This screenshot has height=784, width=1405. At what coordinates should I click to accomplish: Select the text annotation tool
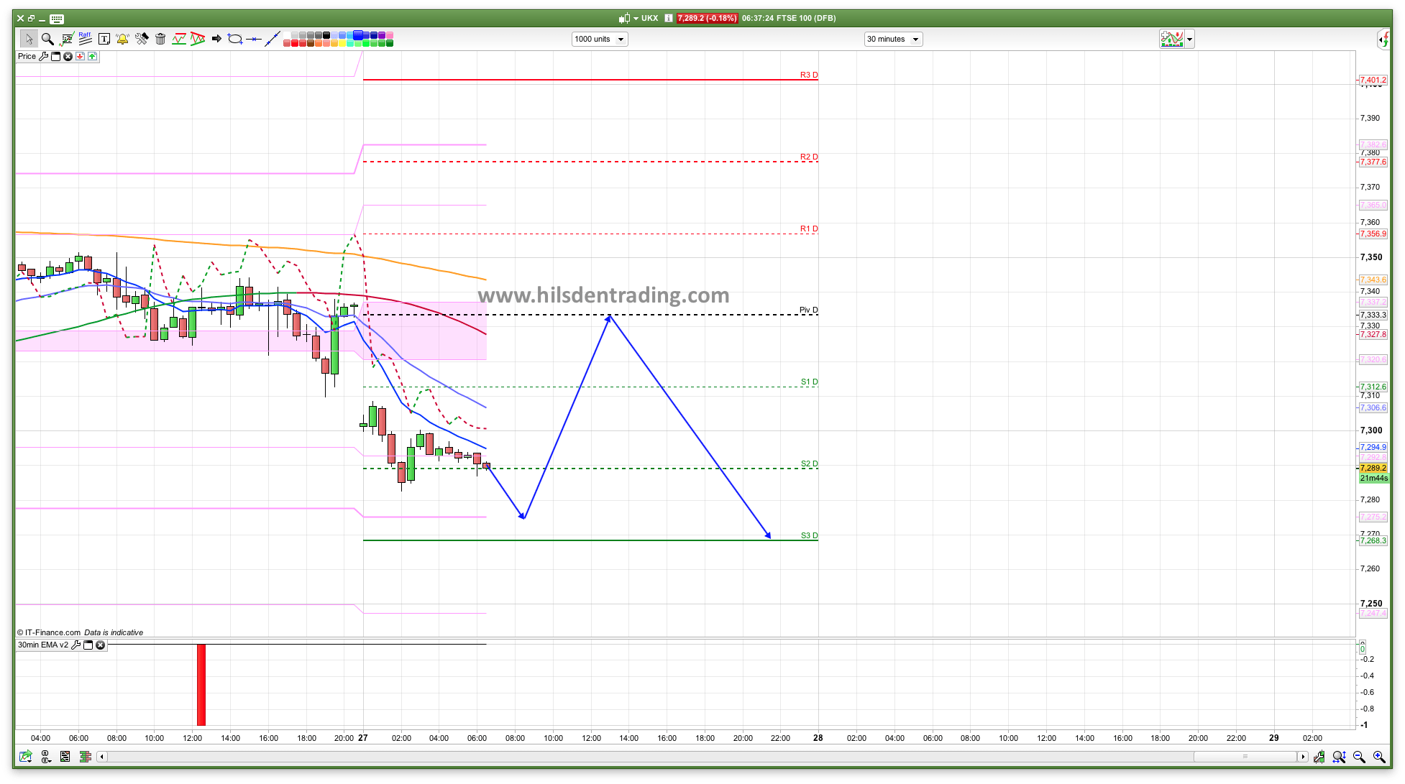(x=104, y=39)
